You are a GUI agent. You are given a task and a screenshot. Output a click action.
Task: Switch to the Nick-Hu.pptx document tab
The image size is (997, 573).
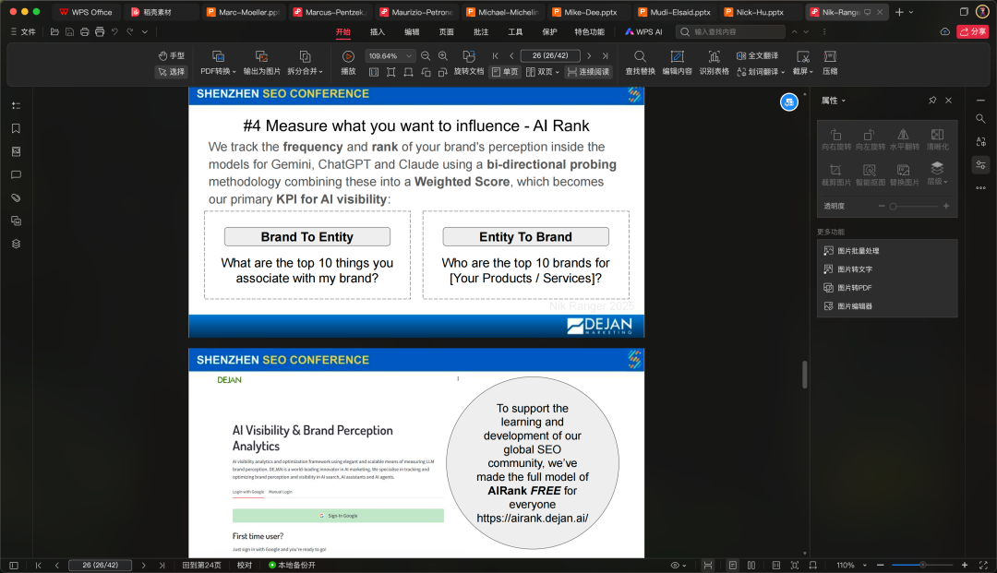click(x=760, y=12)
